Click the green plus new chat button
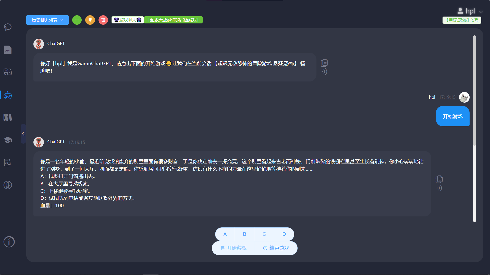The height and width of the screenshot is (275, 490). 77,20
